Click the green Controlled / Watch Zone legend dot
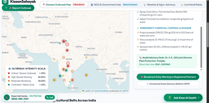The image size is (209, 103). point(9,85)
